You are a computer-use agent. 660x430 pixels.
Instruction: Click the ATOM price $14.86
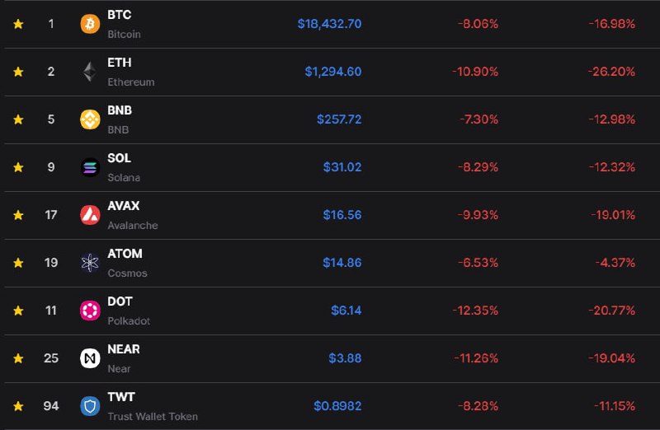[x=342, y=263]
